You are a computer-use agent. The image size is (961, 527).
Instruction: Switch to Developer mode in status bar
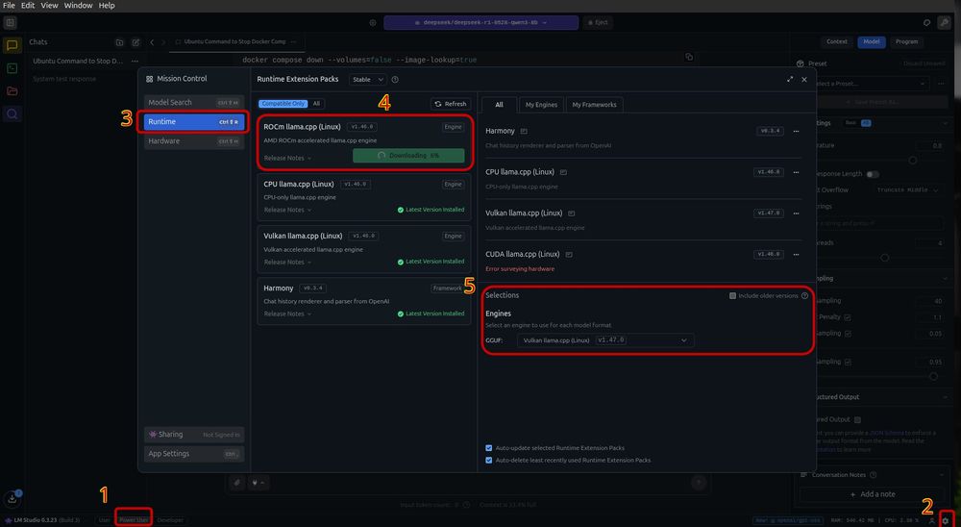(x=170, y=520)
